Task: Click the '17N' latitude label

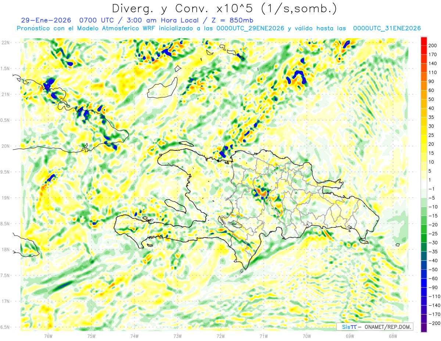Action: pos(5,301)
